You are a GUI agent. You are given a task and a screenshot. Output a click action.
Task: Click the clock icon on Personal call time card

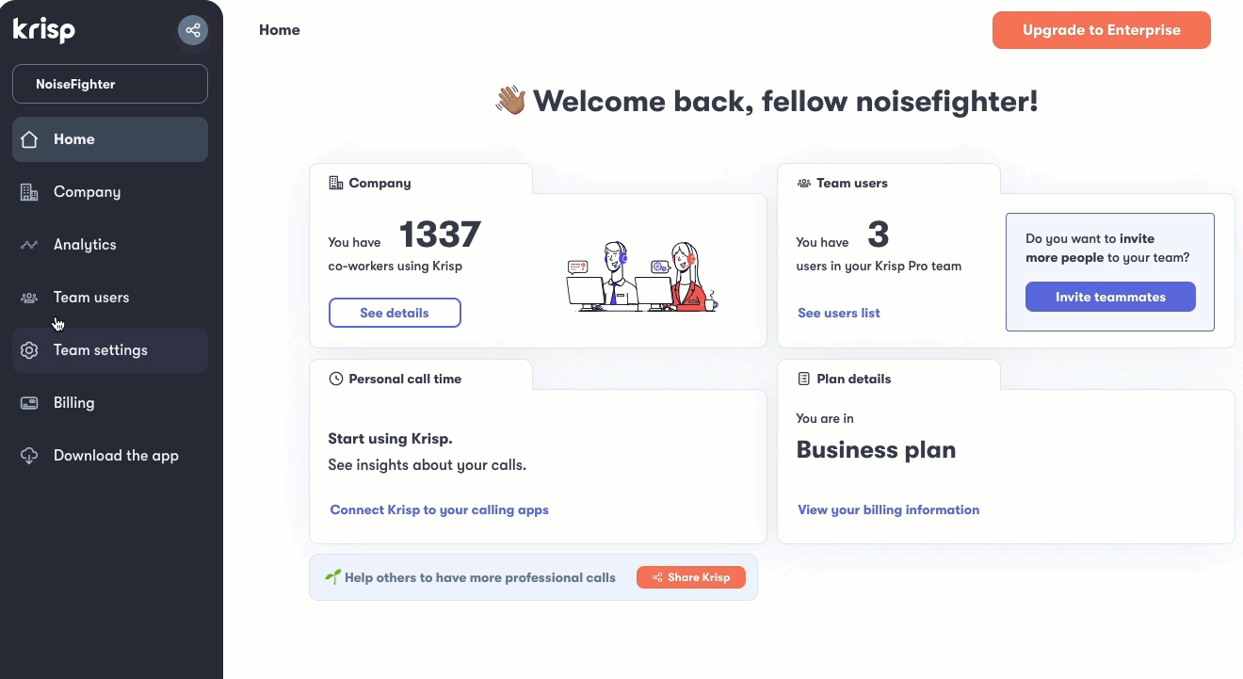(336, 378)
